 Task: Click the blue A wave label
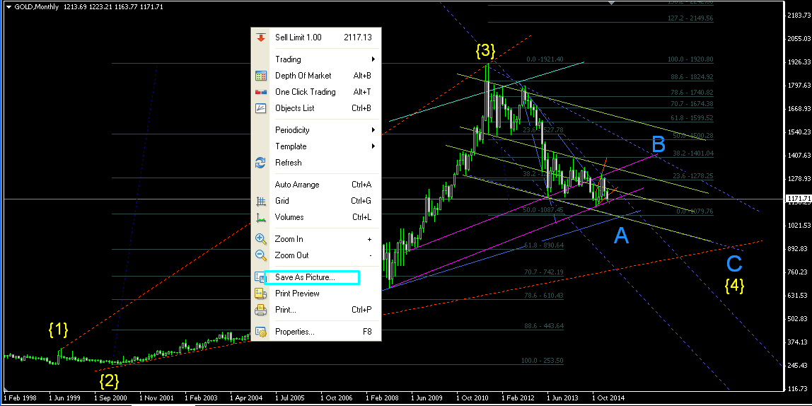click(x=621, y=236)
